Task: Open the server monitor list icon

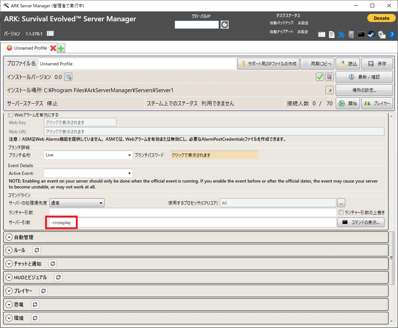Action: pos(322,35)
